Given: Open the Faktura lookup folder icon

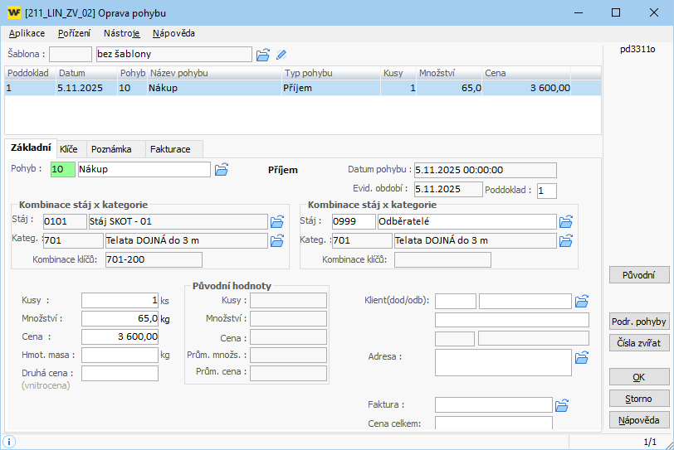Looking at the screenshot, I should click(x=562, y=405).
